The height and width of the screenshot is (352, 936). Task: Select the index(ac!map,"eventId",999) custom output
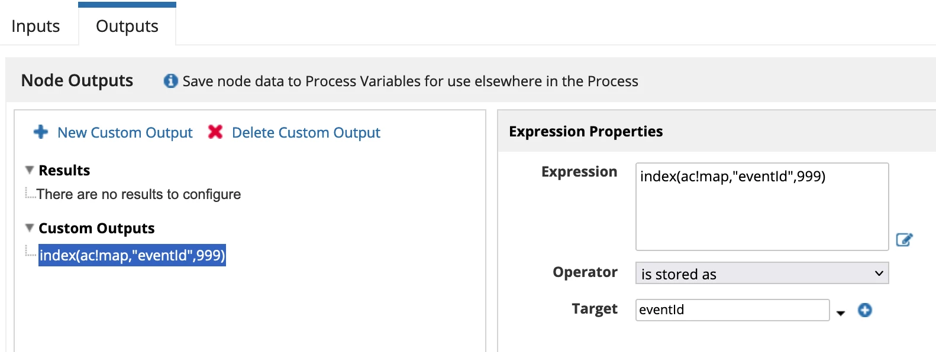pyautogui.click(x=132, y=255)
